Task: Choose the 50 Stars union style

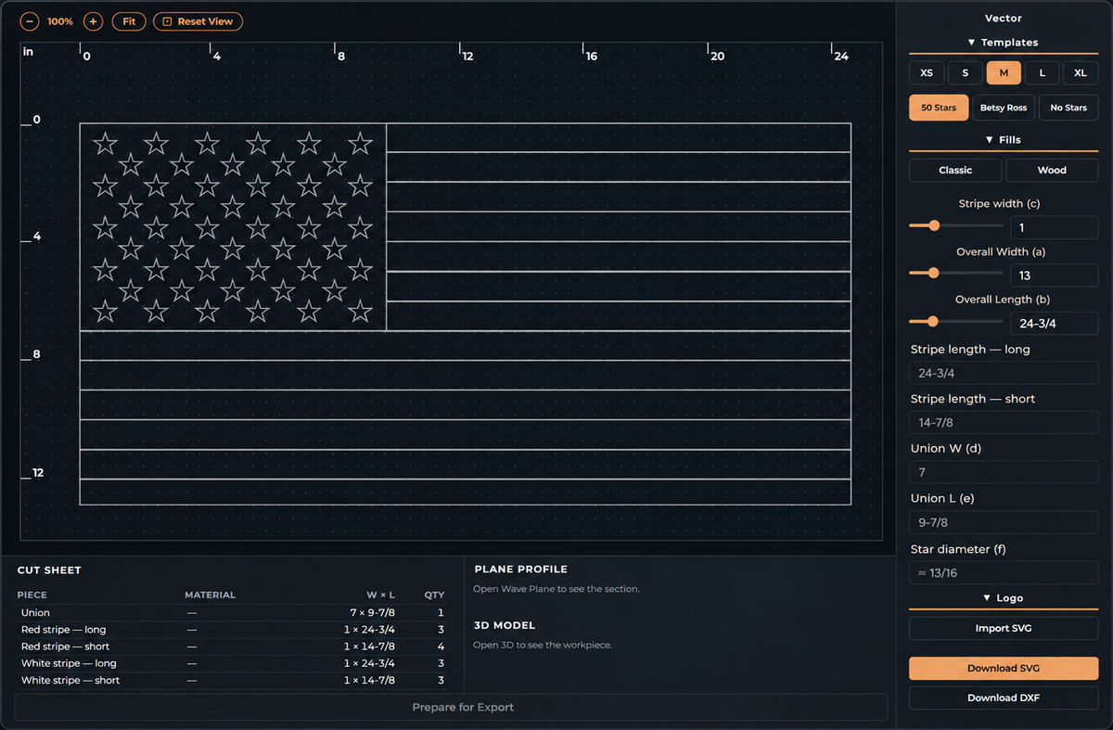Action: [939, 108]
